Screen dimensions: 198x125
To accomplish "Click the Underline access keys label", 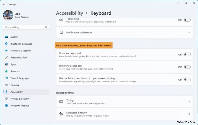I will coord(71,66).
